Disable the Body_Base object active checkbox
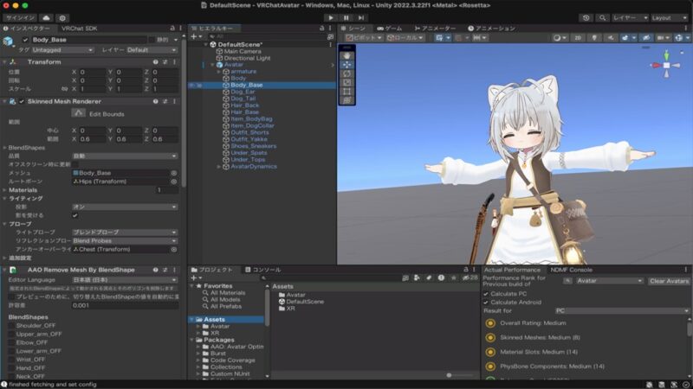693x389 pixels. (25, 40)
